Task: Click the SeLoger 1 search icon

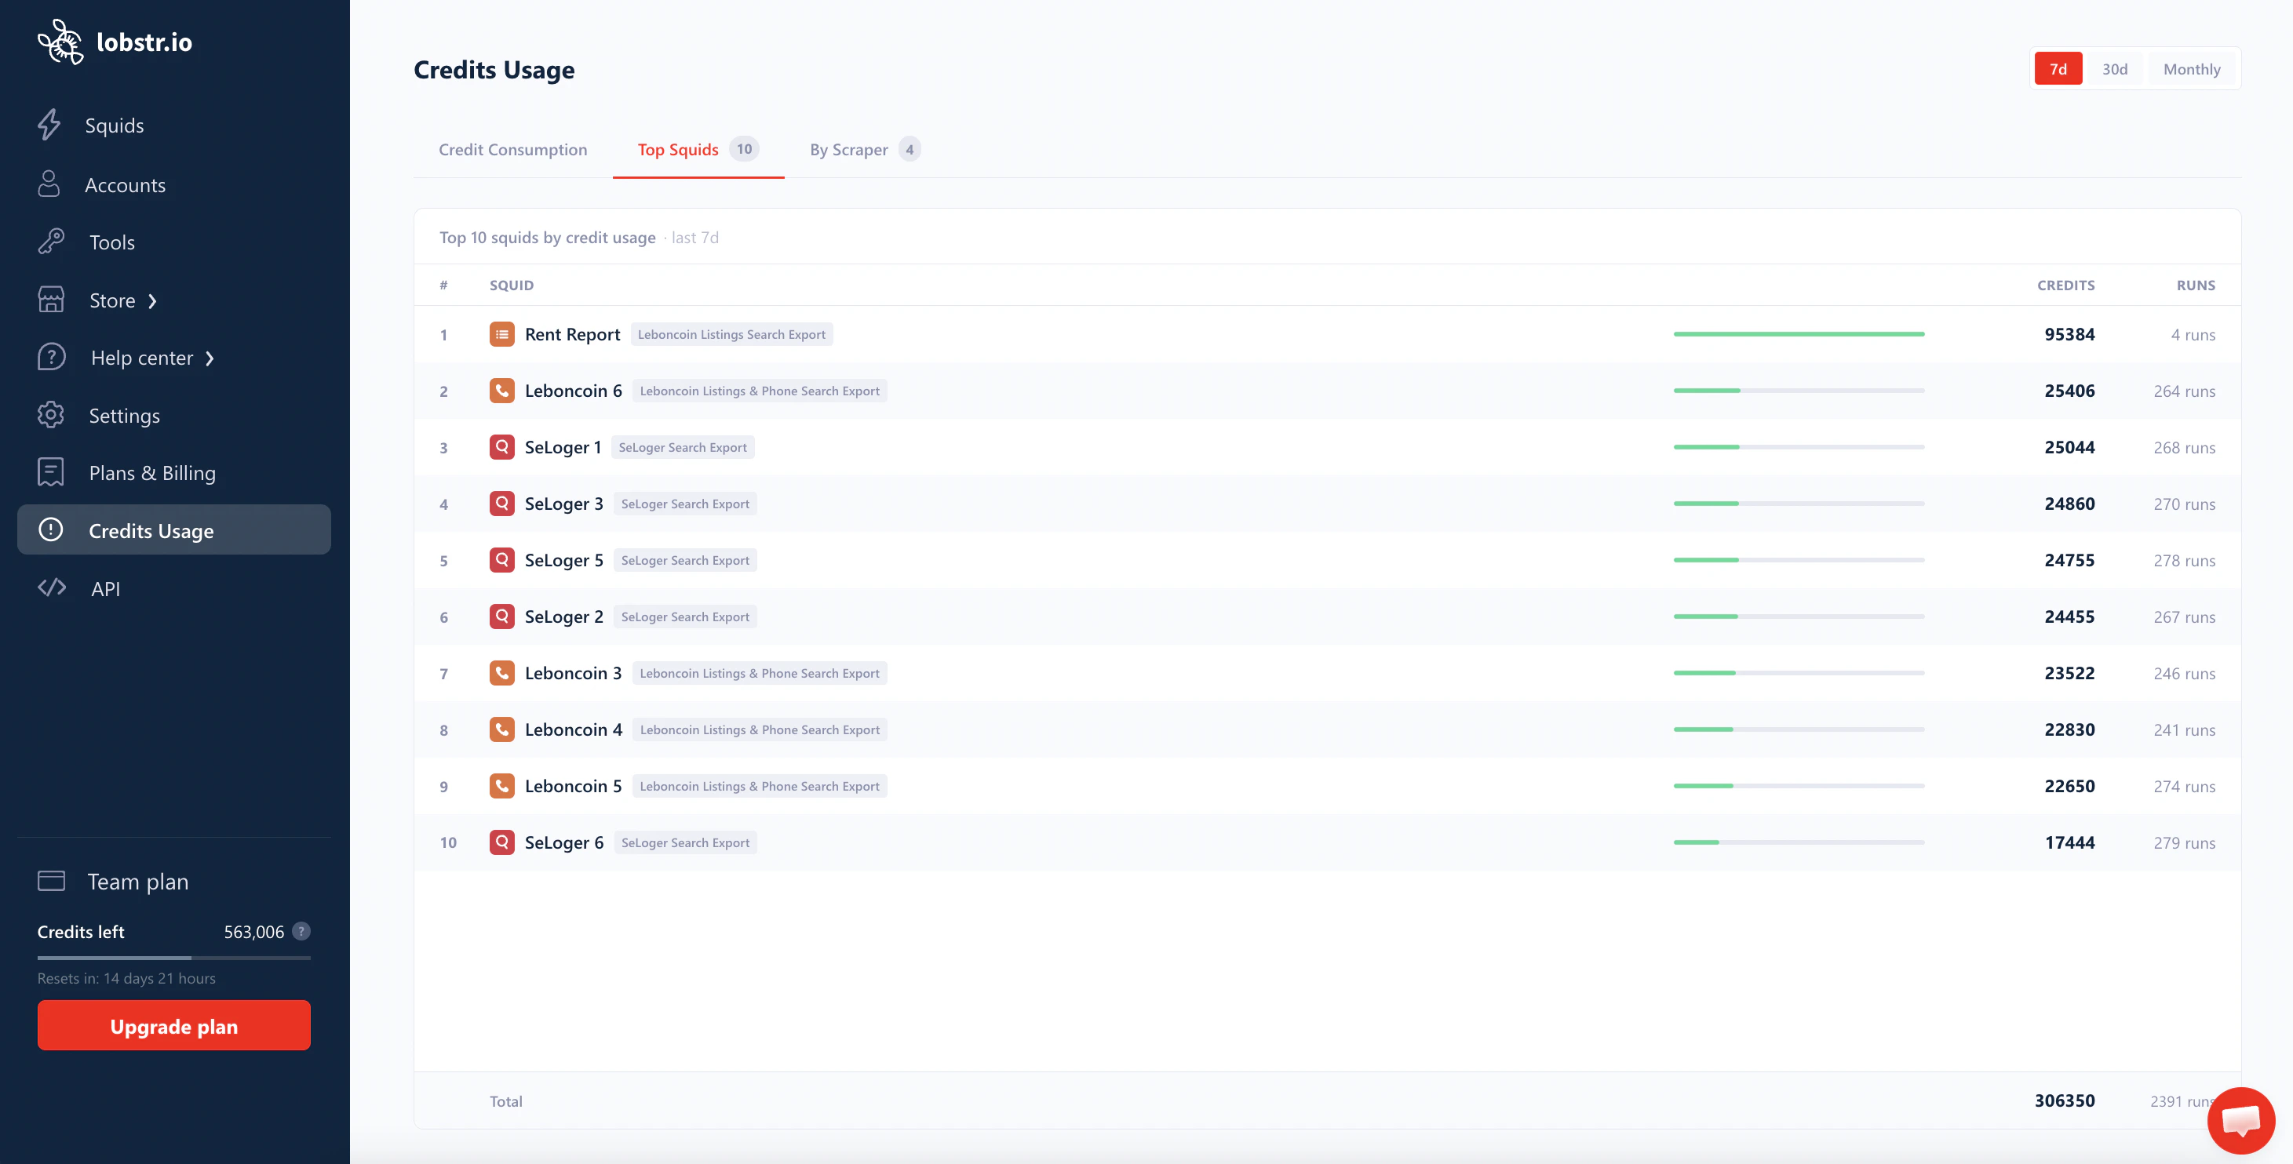Action: [x=502, y=447]
